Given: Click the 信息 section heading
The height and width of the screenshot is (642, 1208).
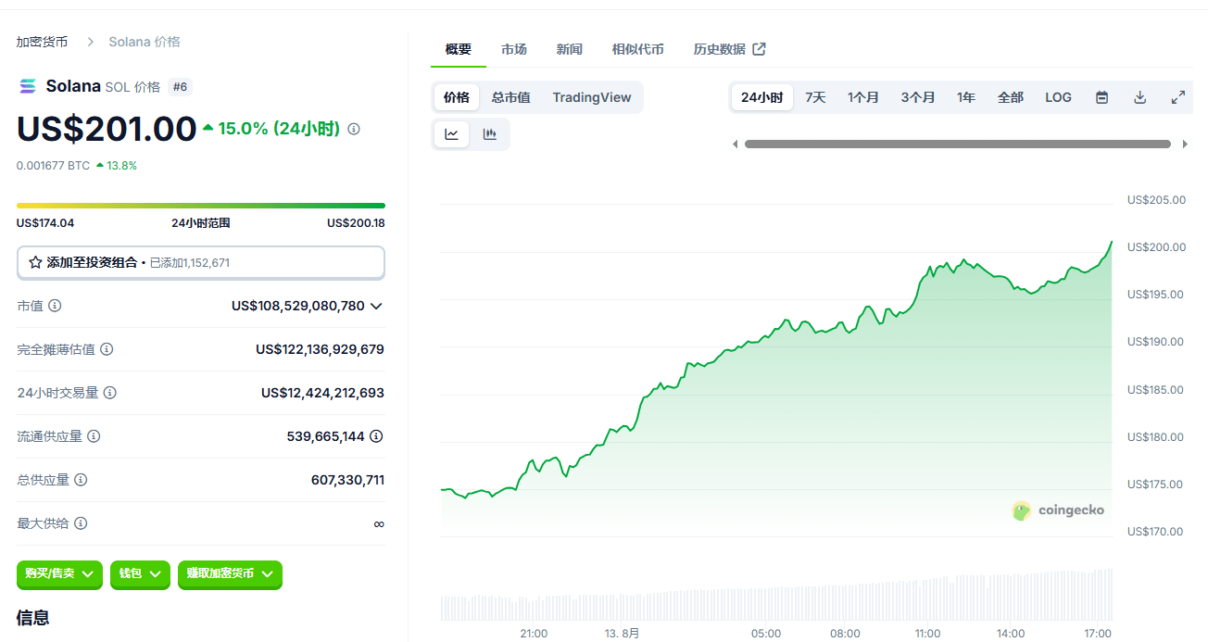Looking at the screenshot, I should pos(33,618).
